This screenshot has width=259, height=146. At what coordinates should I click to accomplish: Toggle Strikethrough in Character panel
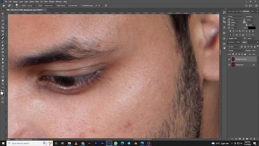253,31
